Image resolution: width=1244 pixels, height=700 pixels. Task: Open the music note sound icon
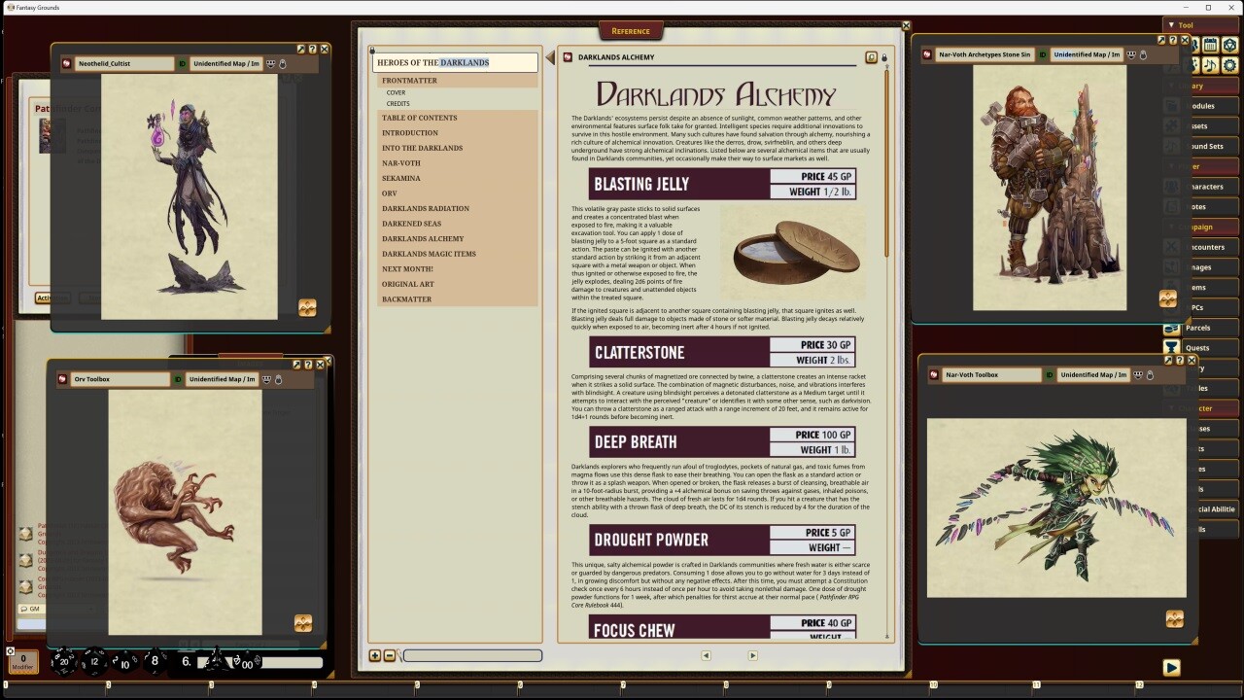point(1210,65)
